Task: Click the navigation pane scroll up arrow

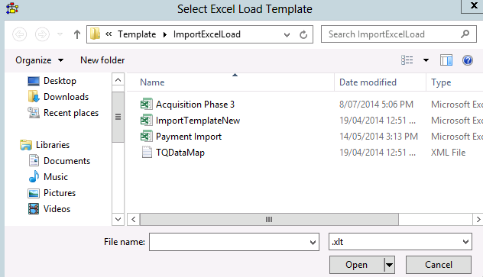Action: [x=118, y=80]
